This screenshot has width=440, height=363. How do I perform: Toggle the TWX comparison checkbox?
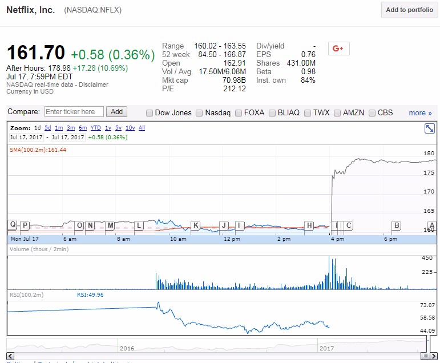pos(308,113)
